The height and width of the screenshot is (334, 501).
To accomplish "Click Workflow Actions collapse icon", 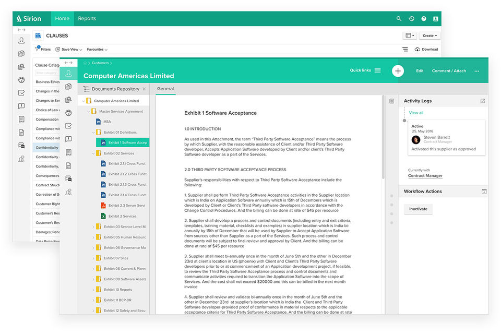I will pyautogui.click(x=484, y=191).
